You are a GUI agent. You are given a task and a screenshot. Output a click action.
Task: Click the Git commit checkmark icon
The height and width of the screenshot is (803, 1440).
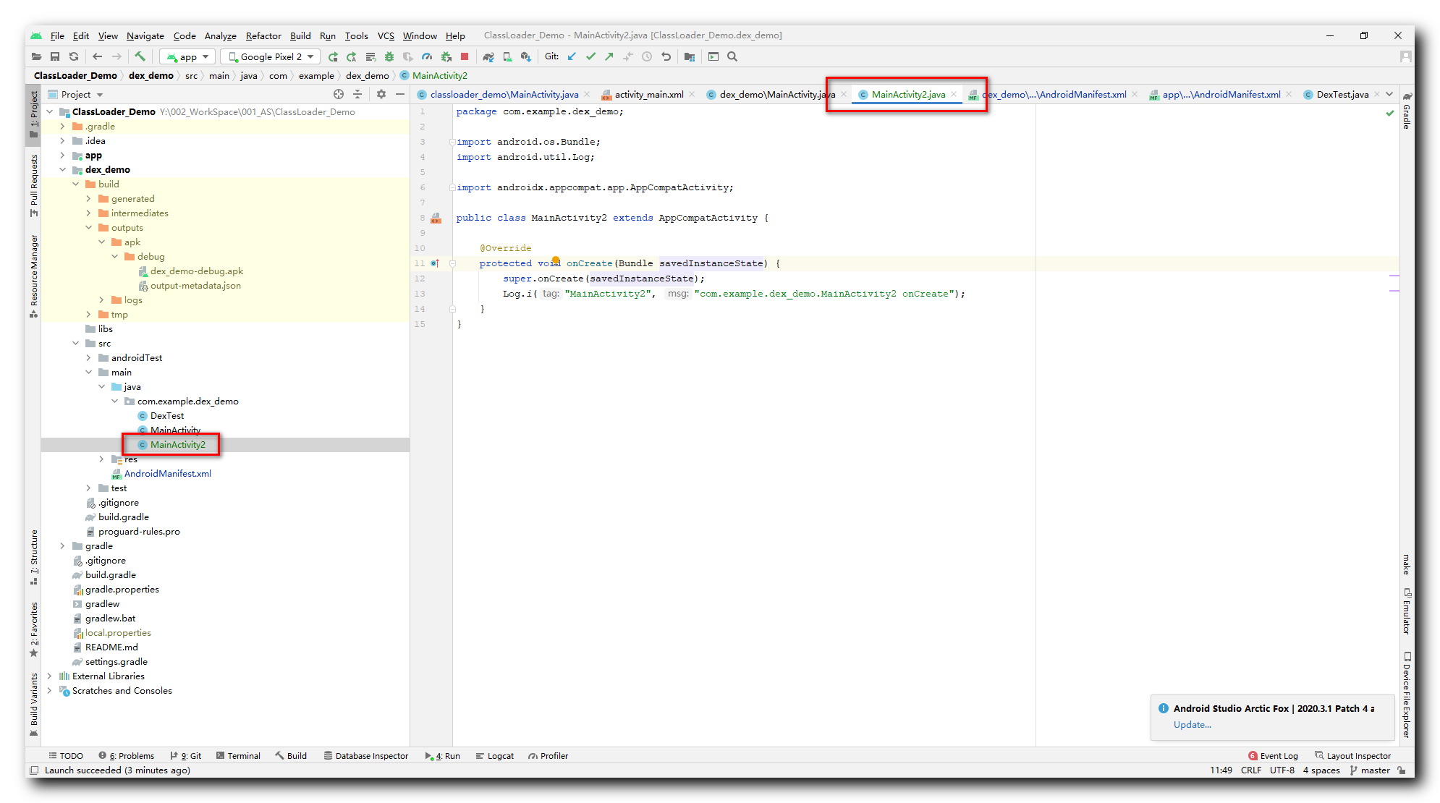[590, 56]
